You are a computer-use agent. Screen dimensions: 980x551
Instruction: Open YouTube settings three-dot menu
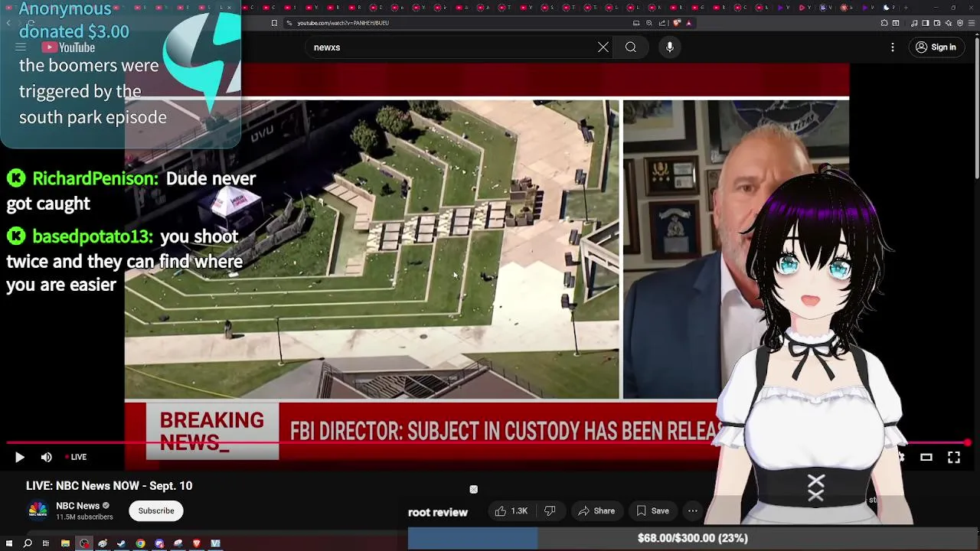[893, 47]
